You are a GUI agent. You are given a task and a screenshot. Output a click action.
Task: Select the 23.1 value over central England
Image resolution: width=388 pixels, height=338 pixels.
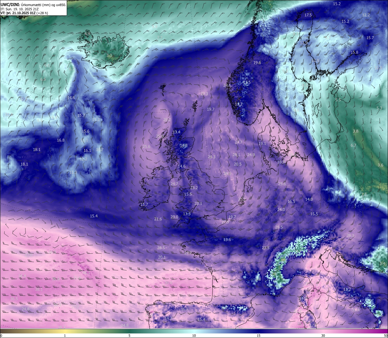(x=198, y=204)
